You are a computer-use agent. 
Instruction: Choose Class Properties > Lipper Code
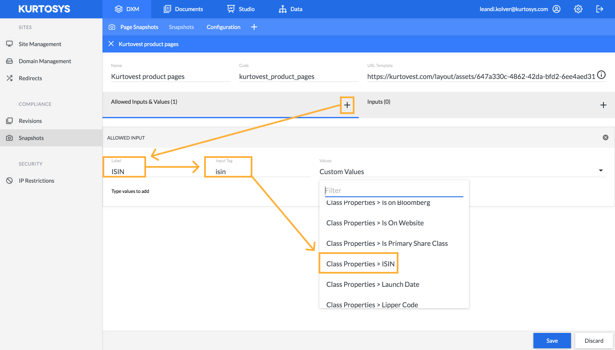394,303
